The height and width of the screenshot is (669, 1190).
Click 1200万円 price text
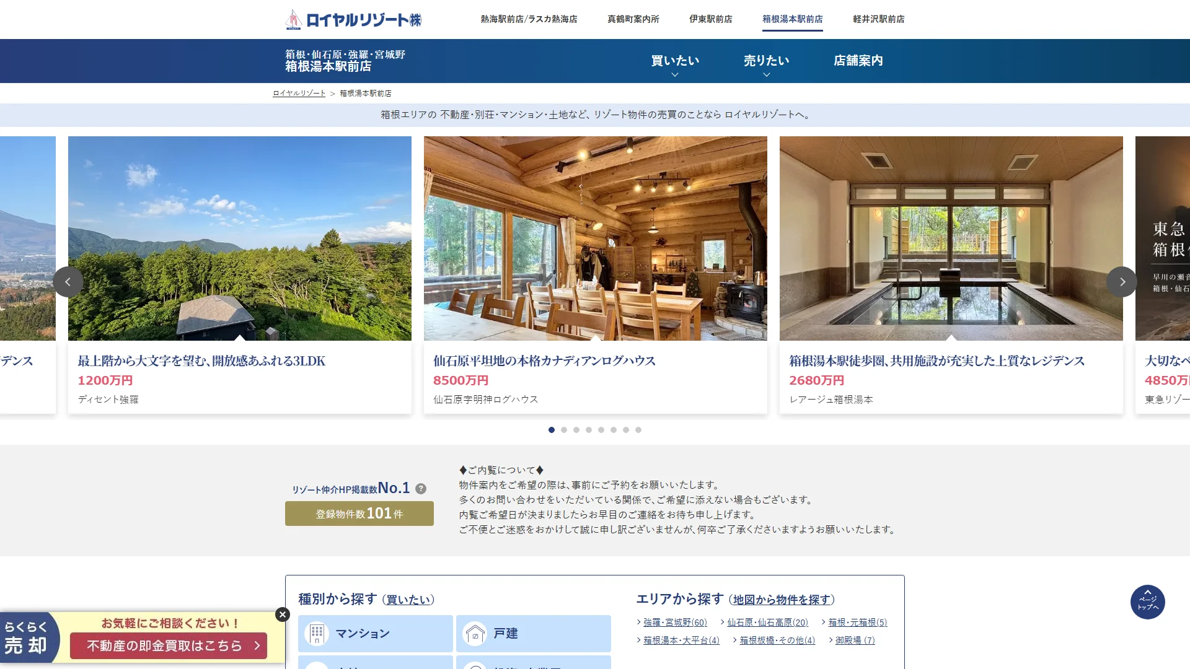pos(105,380)
